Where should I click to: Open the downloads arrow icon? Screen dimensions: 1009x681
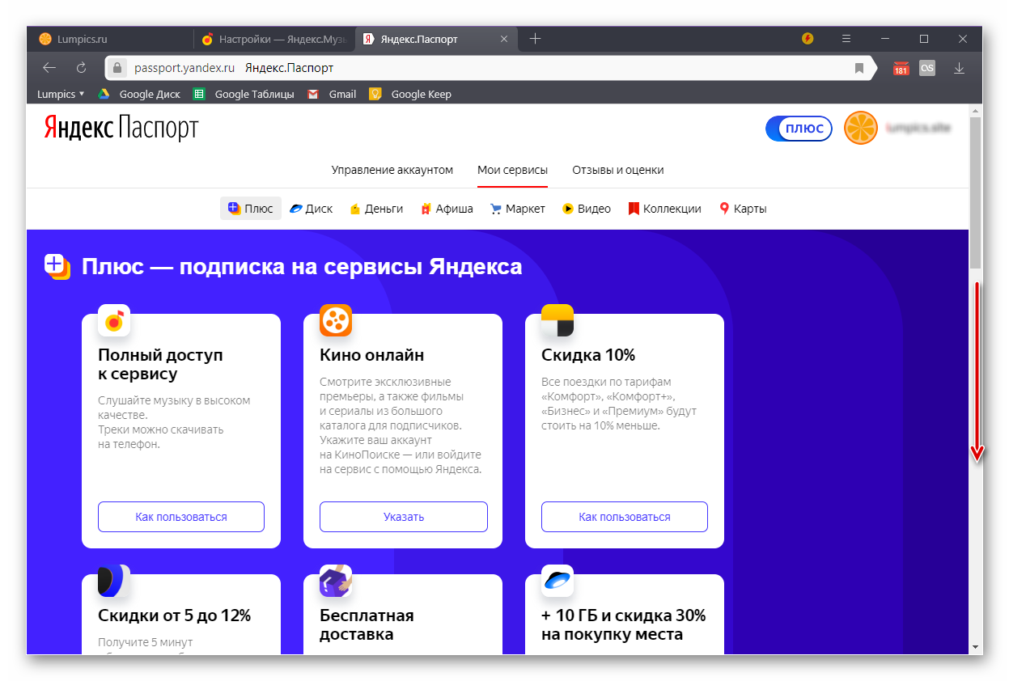click(x=959, y=69)
